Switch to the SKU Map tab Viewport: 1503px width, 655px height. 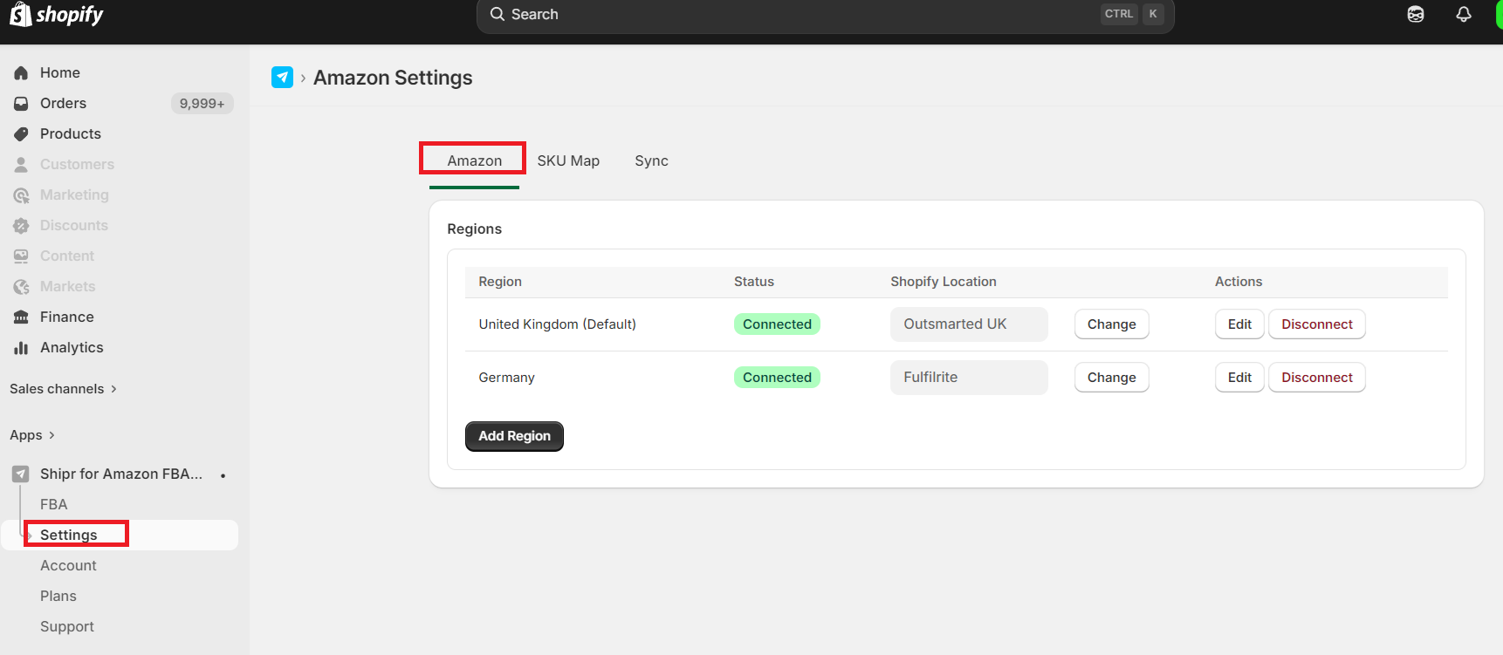click(x=568, y=160)
